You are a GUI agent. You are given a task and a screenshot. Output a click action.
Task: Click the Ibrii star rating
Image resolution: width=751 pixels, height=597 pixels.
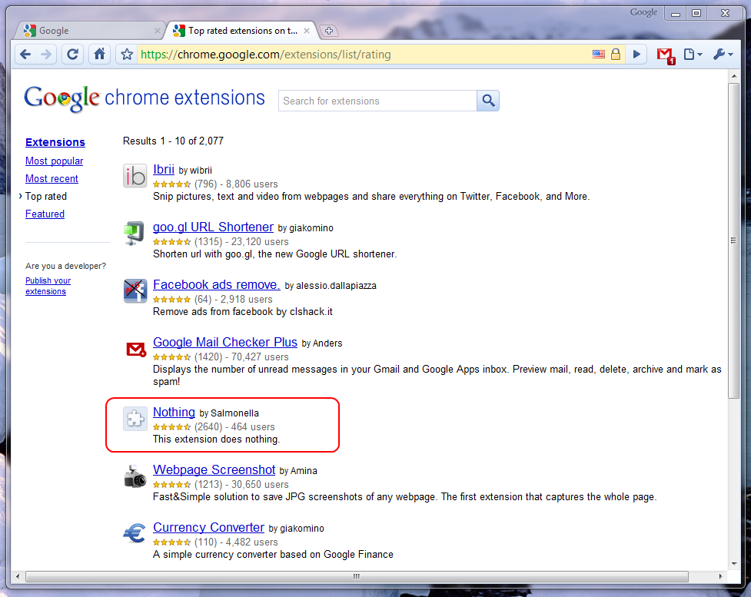pos(172,184)
